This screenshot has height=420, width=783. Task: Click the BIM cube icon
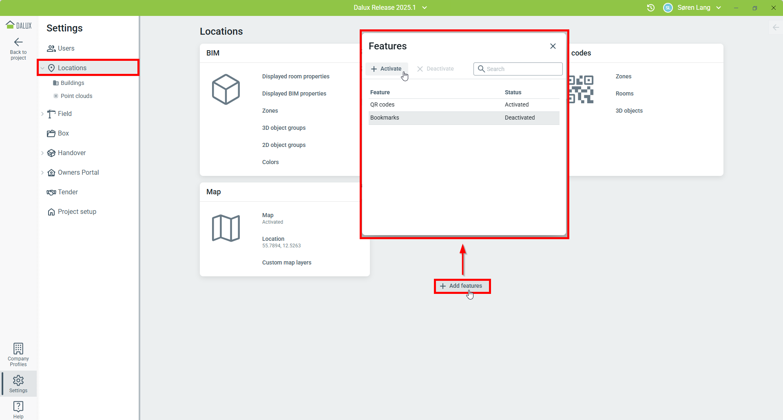tap(226, 89)
